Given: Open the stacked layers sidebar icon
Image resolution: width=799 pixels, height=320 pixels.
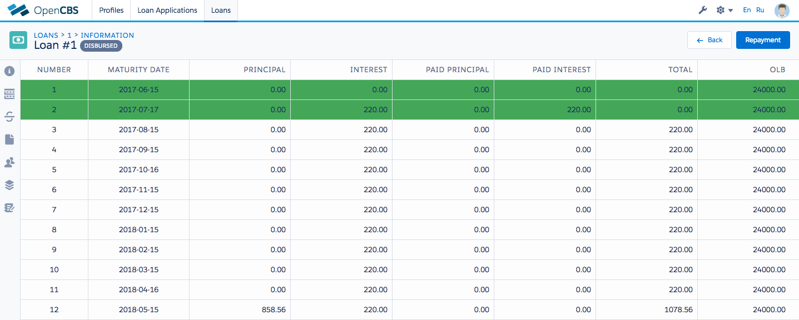Looking at the screenshot, I should pyautogui.click(x=9, y=185).
